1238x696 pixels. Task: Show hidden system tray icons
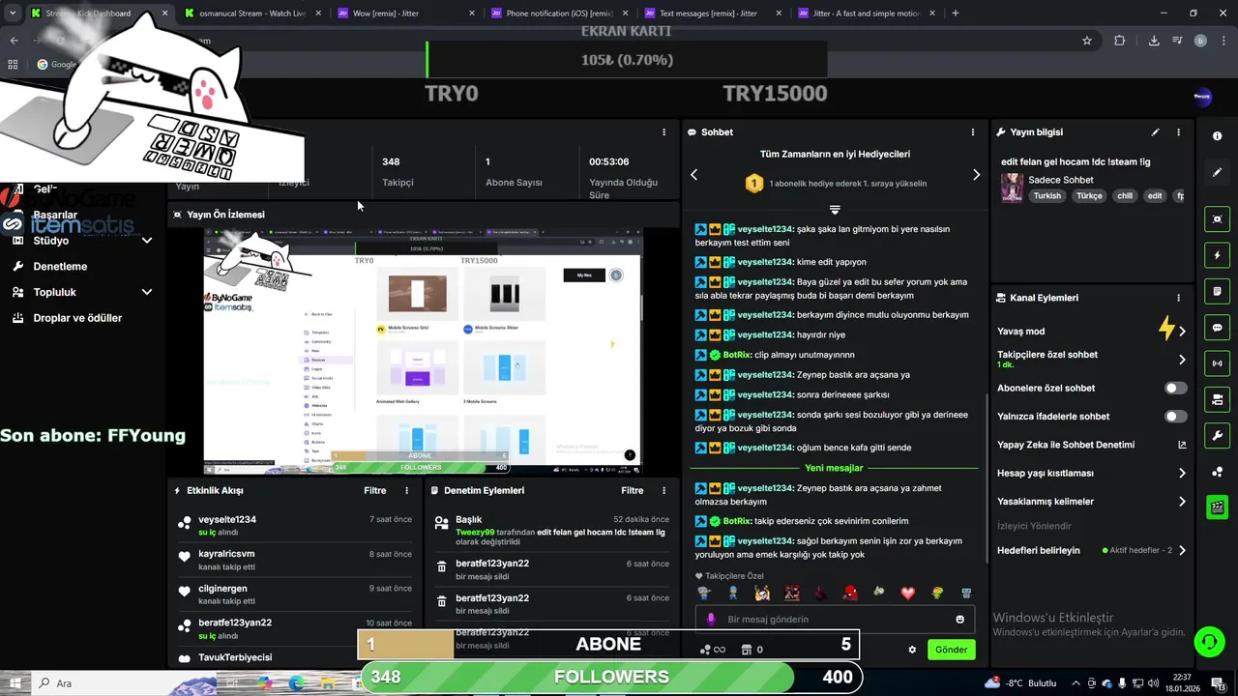coord(1076,682)
